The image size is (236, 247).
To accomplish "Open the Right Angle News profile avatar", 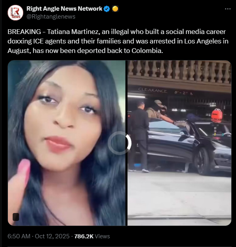I will pyautogui.click(x=15, y=13).
